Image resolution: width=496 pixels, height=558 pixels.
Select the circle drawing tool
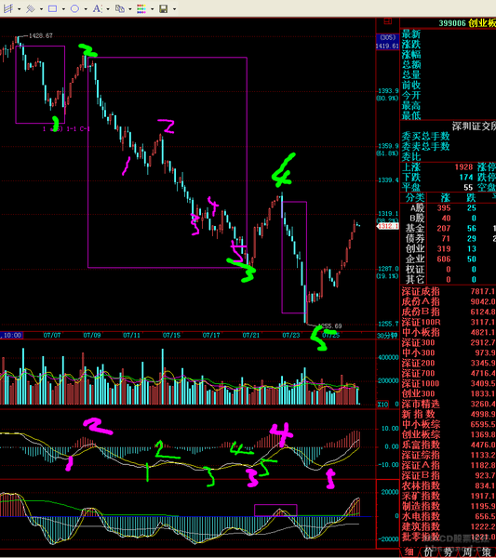74,8
